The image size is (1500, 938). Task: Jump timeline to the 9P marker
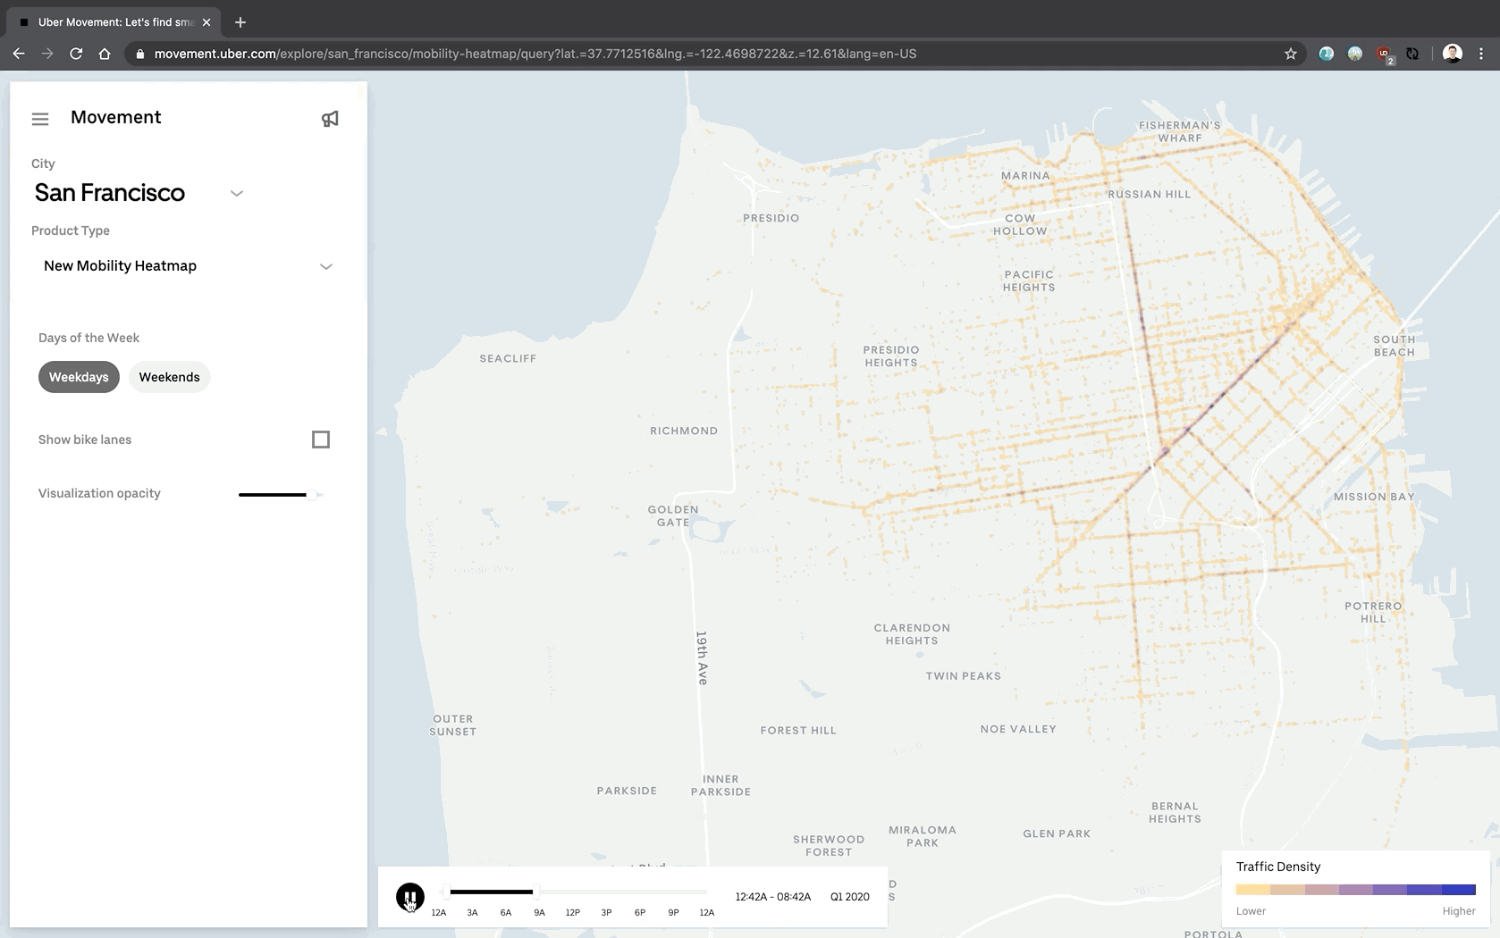pyautogui.click(x=673, y=912)
